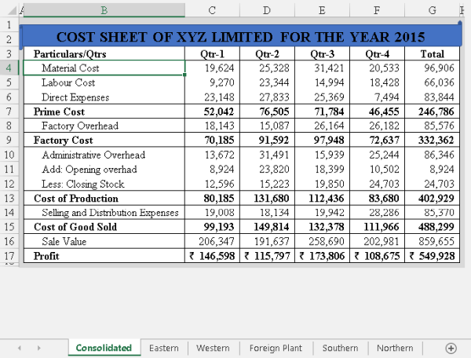Select the Material Cost cell

coord(104,68)
